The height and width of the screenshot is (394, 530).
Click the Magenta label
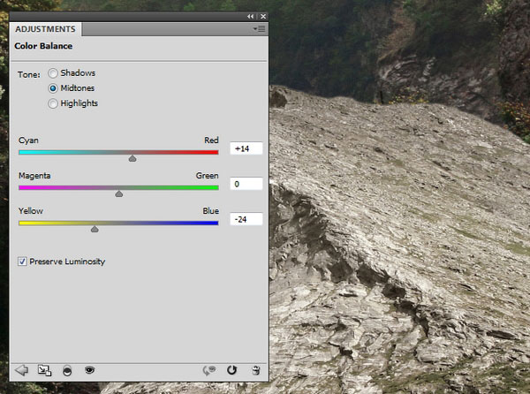34,176
